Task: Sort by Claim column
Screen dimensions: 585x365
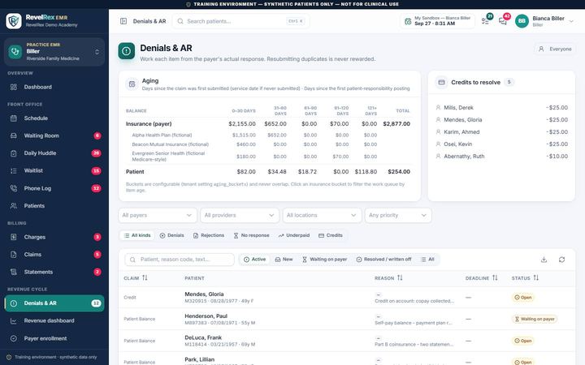Action: [x=136, y=278]
